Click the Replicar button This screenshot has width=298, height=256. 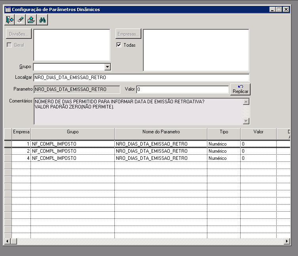point(240,89)
